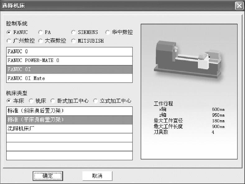Confirm with the 确定 button
Image resolution: width=245 pixels, height=184 pixels.
pyautogui.click(x=48, y=176)
